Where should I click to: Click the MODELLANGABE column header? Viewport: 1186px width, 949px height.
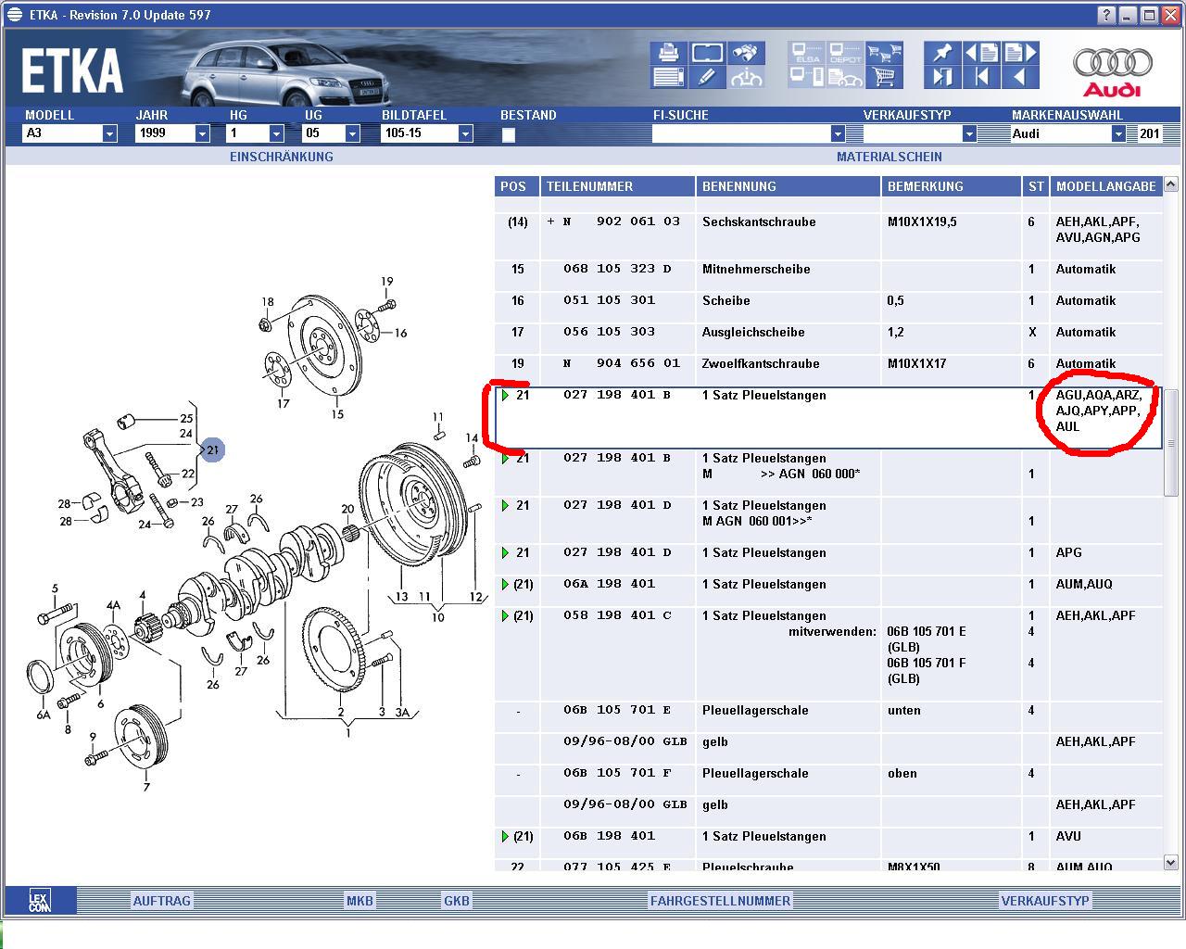click(1106, 186)
